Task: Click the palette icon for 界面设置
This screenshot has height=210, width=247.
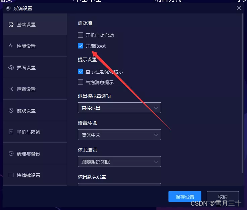Action: pyautogui.click(x=11, y=67)
